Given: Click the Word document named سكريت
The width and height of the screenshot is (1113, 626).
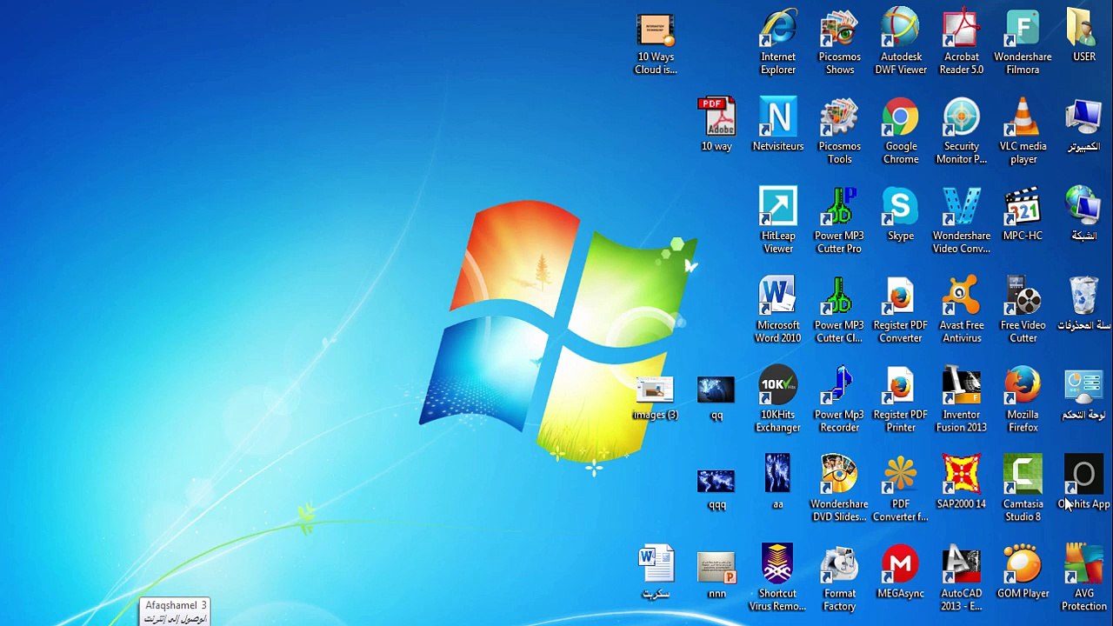Looking at the screenshot, I should coord(656,572).
